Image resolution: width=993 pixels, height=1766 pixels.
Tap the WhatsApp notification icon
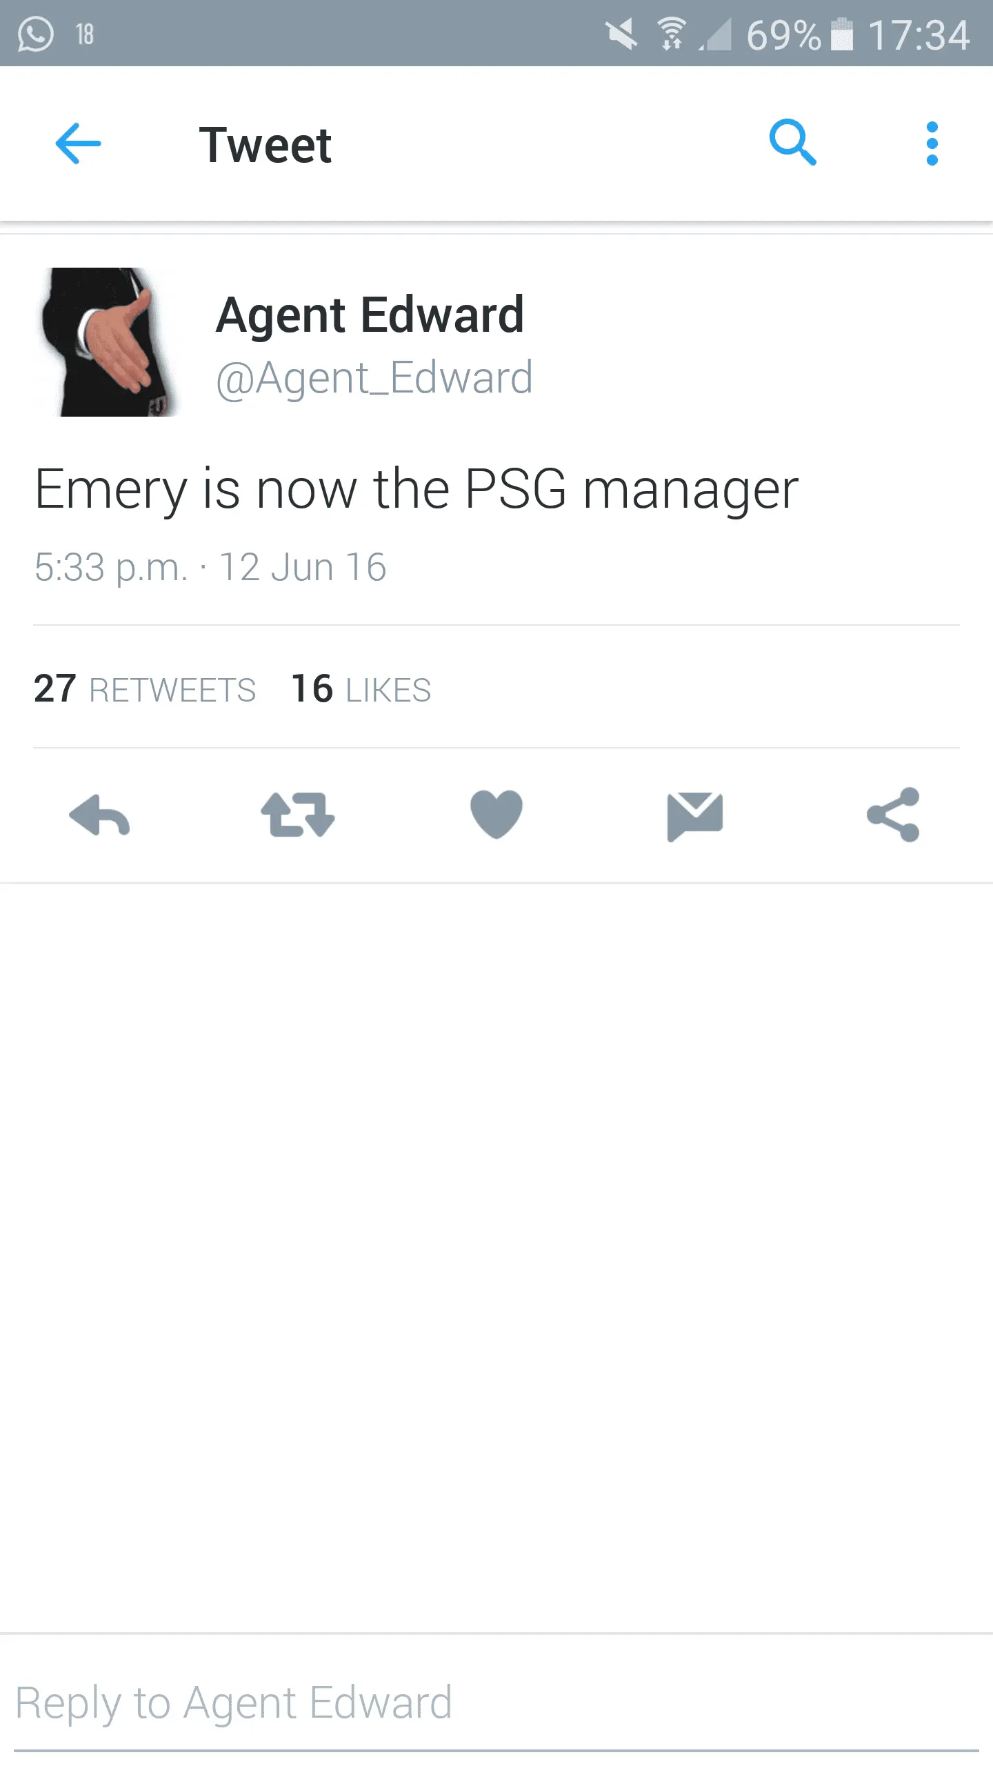pos(35,34)
